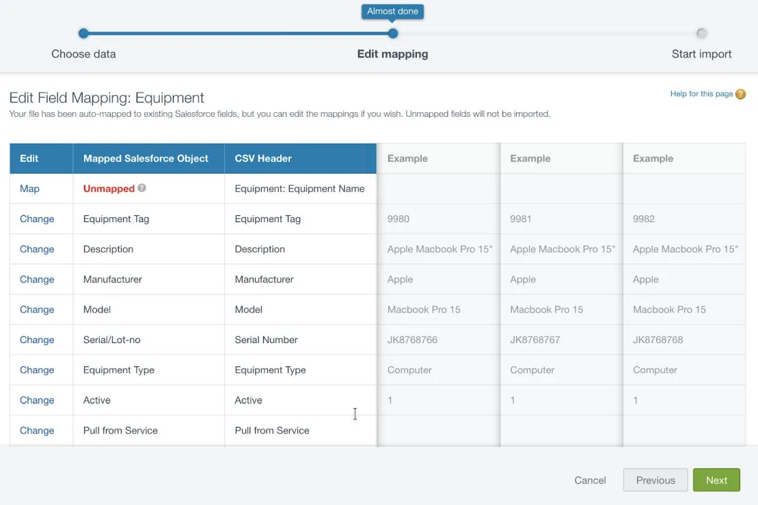
Task: Change the Serial/Lot-no mapping
Action: click(x=37, y=340)
